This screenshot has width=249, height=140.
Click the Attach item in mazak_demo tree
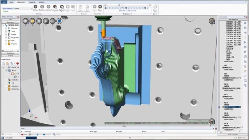pyautogui.click(x=14, y=70)
